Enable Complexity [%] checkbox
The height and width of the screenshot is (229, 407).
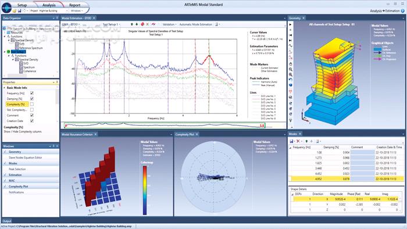[31, 104]
